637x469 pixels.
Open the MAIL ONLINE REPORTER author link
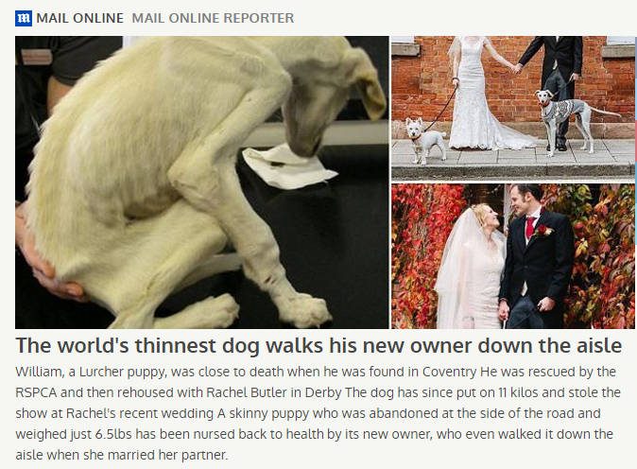tap(213, 18)
